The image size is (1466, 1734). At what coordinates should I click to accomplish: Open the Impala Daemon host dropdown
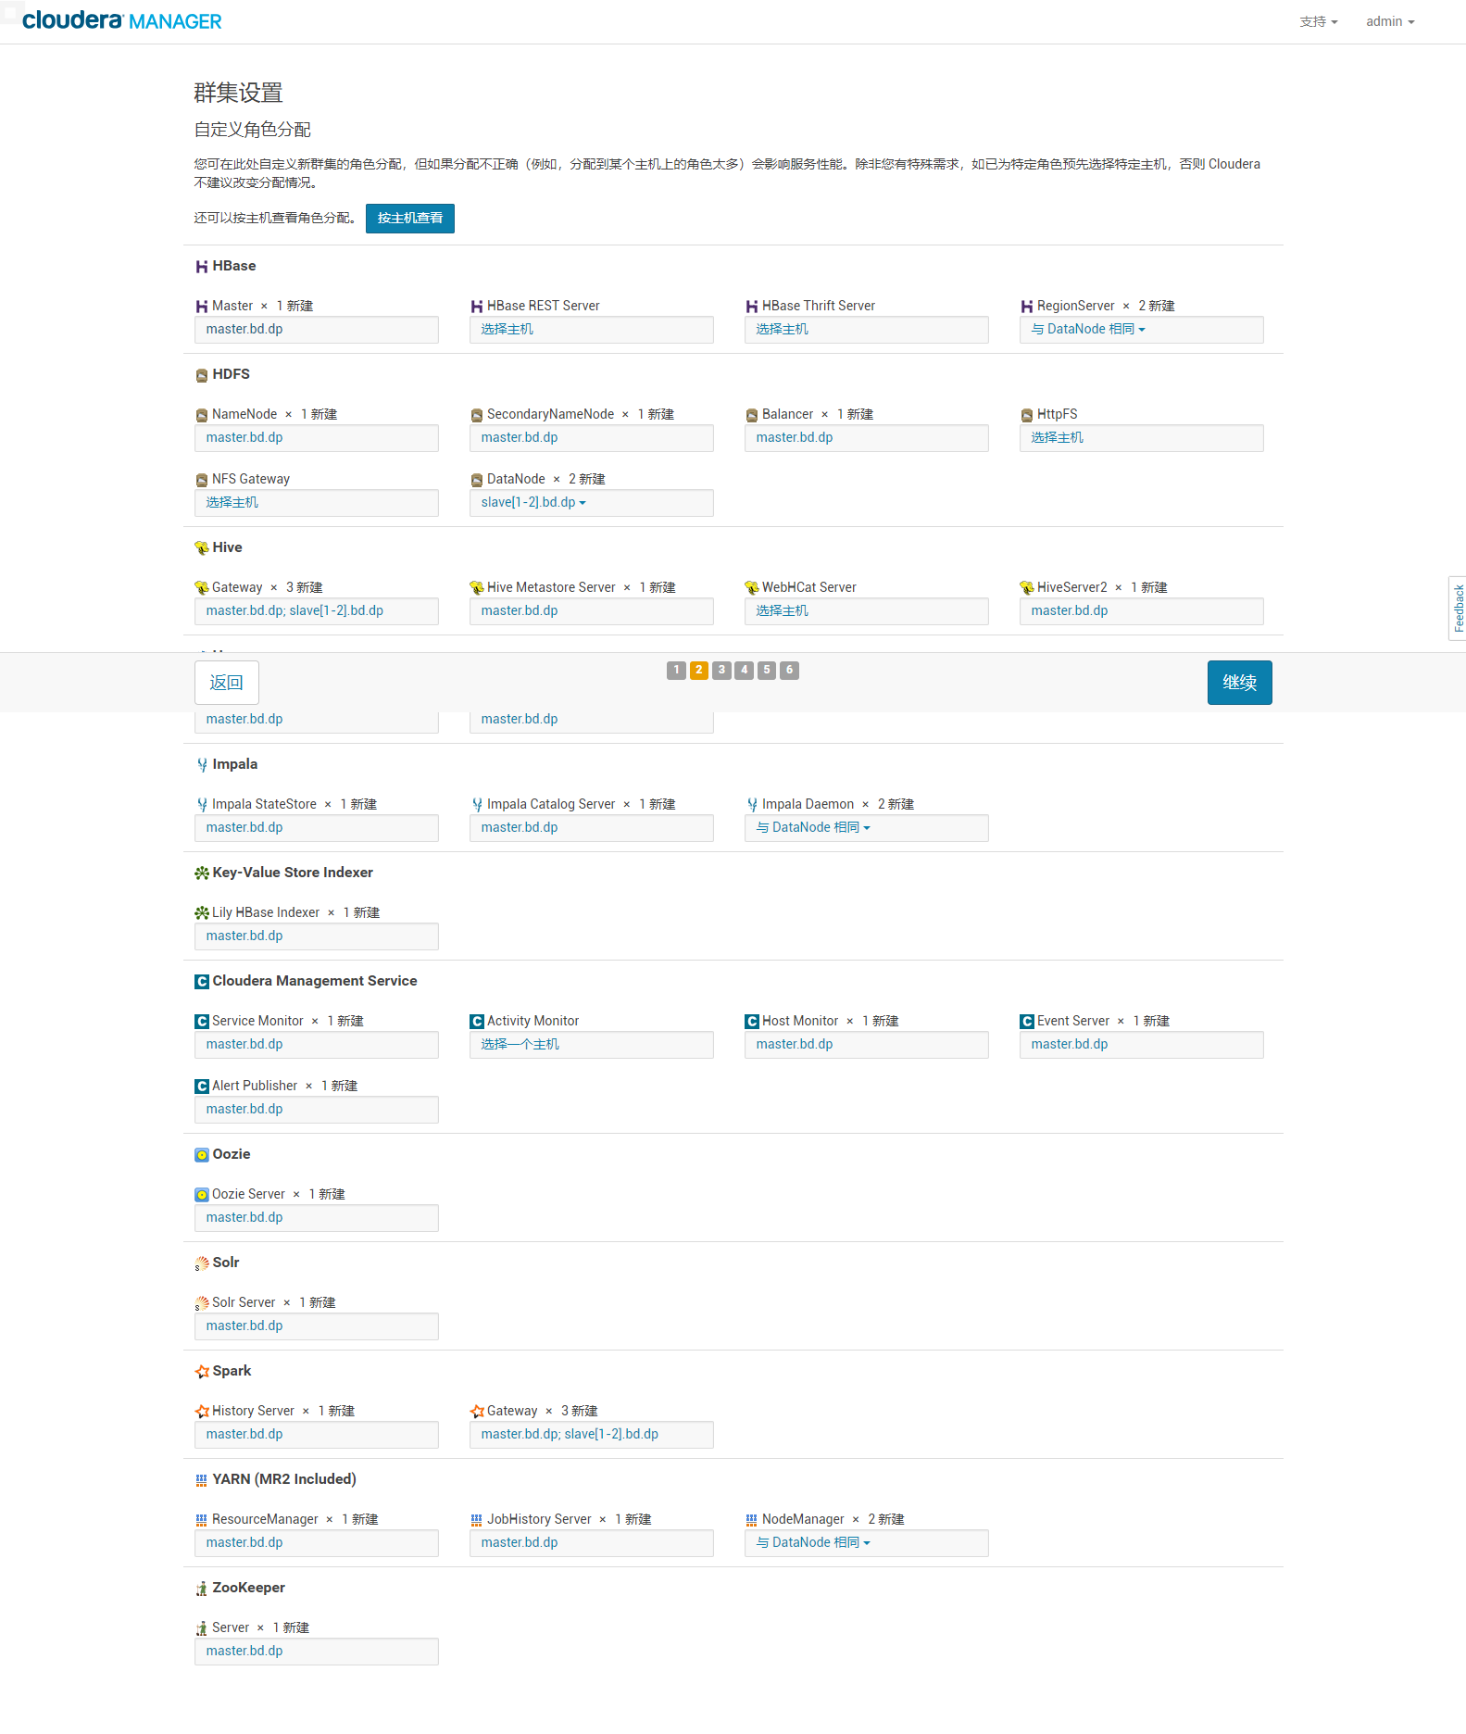coord(813,828)
